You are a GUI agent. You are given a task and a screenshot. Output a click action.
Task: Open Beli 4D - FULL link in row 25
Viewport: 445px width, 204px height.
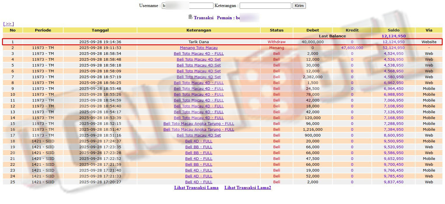coord(199,182)
